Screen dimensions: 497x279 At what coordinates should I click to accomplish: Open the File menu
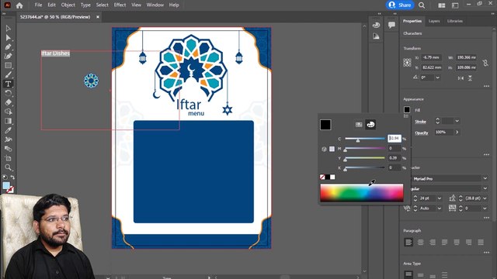tap(38, 5)
